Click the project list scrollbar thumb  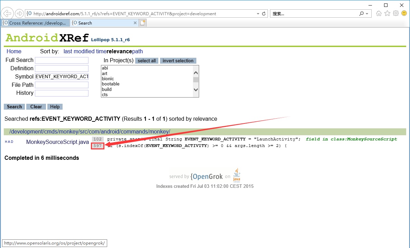[196, 80]
